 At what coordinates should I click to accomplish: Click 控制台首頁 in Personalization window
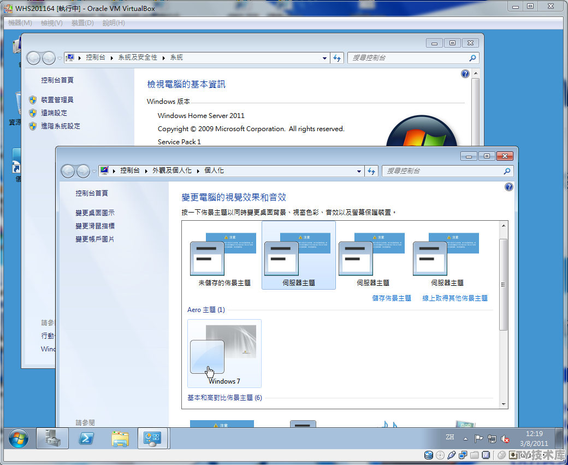coord(92,193)
